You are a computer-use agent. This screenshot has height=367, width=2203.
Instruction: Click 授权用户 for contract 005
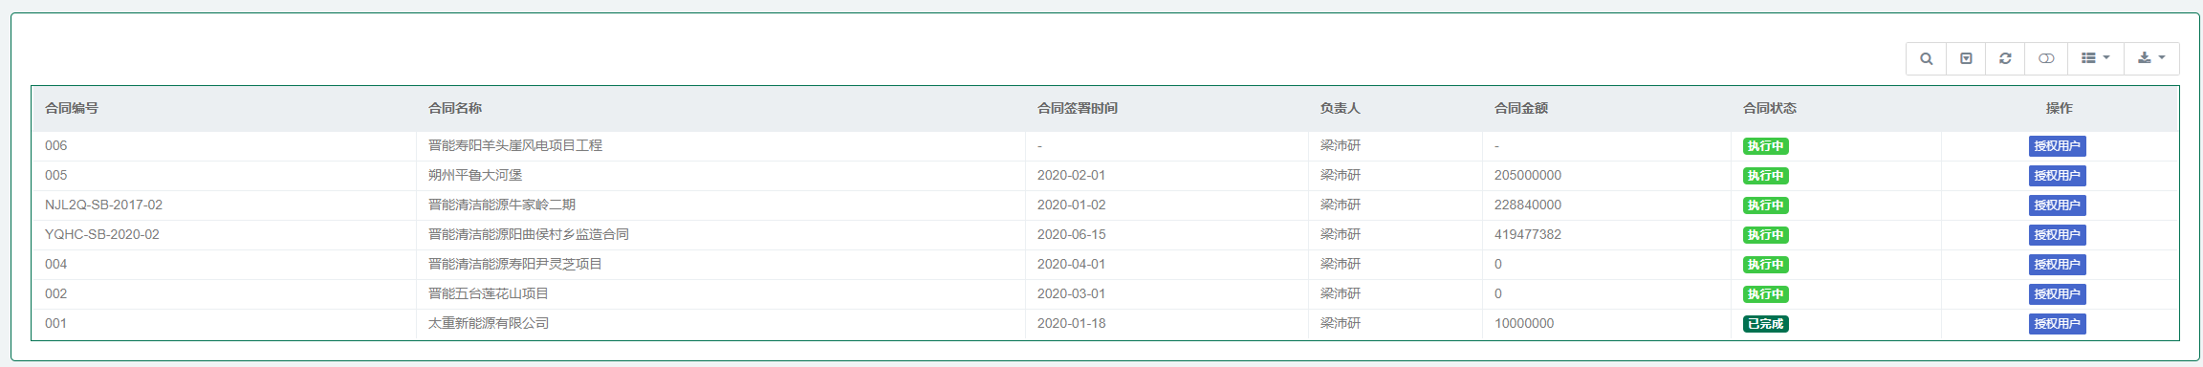[2058, 176]
